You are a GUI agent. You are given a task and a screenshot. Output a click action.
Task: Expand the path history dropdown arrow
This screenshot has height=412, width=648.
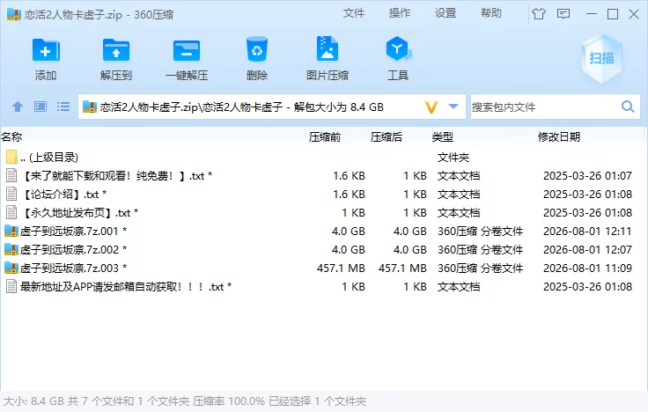pyautogui.click(x=453, y=107)
